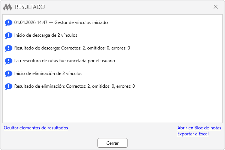The width and height of the screenshot is (225, 150).
Task: Click the 'Exportar a Excel' link
Action: pyautogui.click(x=193, y=134)
